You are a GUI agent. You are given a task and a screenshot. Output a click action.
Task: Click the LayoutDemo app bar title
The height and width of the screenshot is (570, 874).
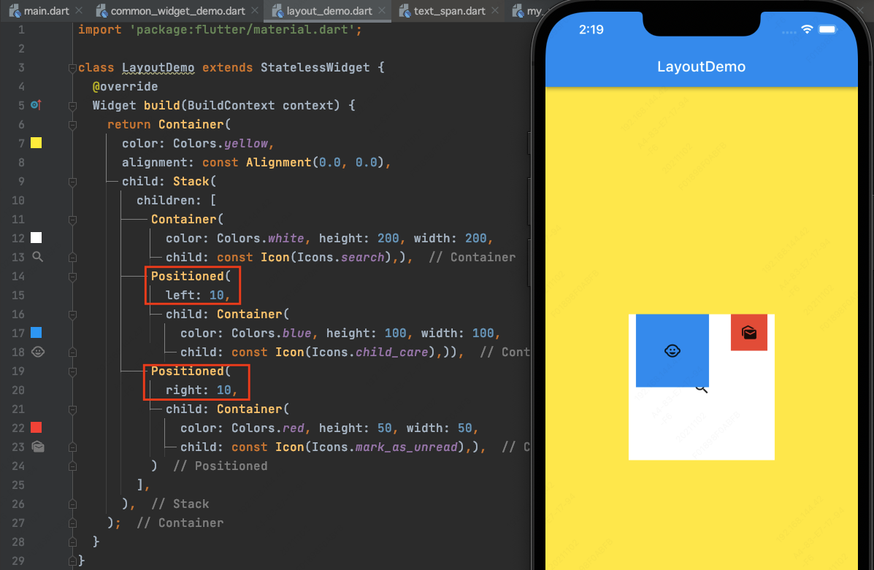(x=701, y=67)
